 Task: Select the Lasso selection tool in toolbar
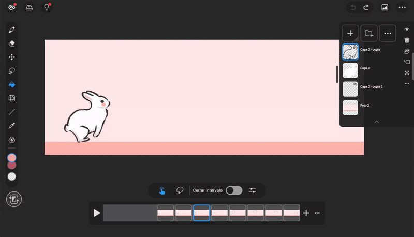pyautogui.click(x=11, y=71)
